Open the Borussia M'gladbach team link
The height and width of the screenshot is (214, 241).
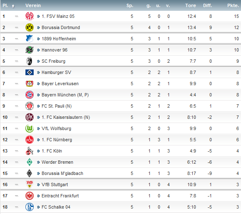tap(62, 173)
